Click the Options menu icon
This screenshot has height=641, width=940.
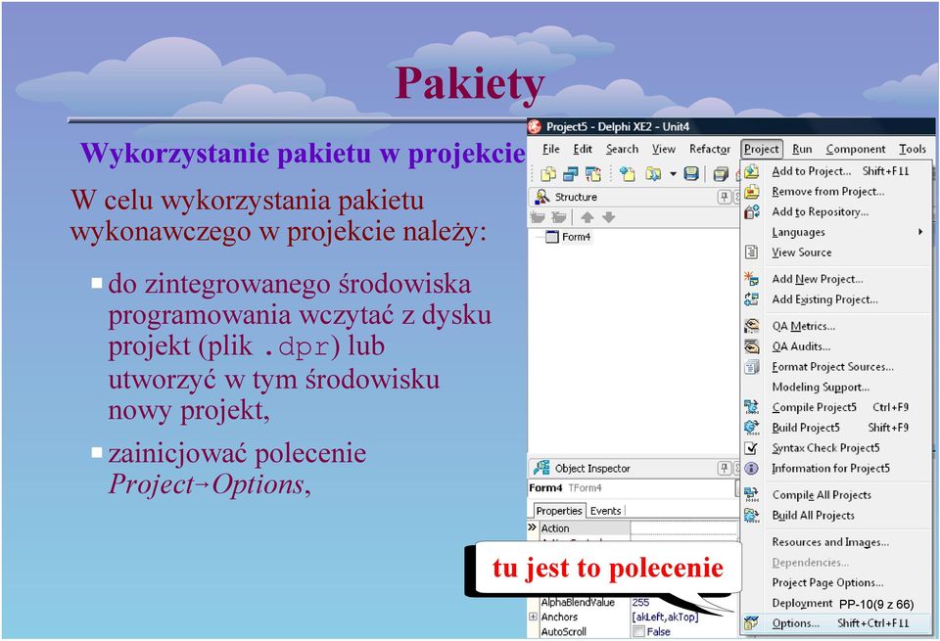pyautogui.click(x=751, y=623)
